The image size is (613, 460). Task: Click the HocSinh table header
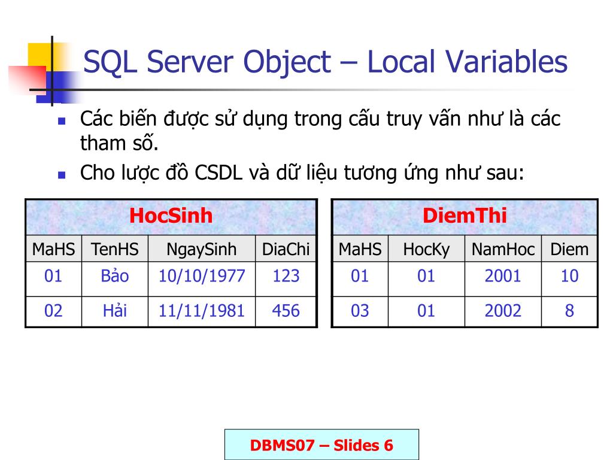click(x=171, y=217)
